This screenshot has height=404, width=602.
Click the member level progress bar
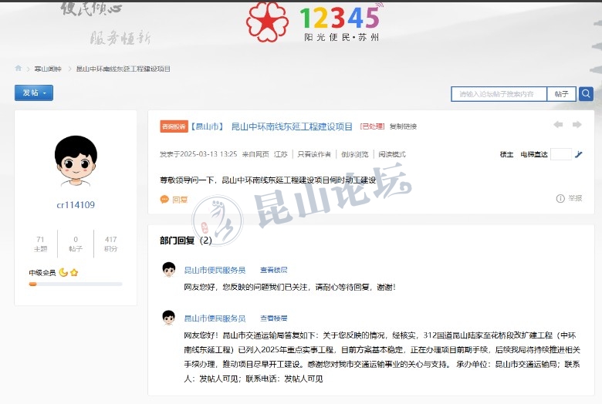click(x=76, y=284)
